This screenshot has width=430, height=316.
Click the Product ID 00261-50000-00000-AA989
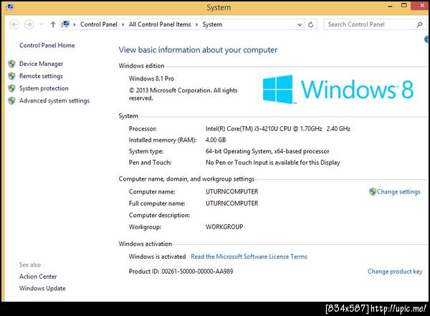(181, 272)
